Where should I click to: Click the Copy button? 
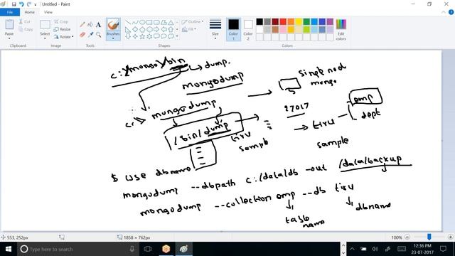point(26,29)
